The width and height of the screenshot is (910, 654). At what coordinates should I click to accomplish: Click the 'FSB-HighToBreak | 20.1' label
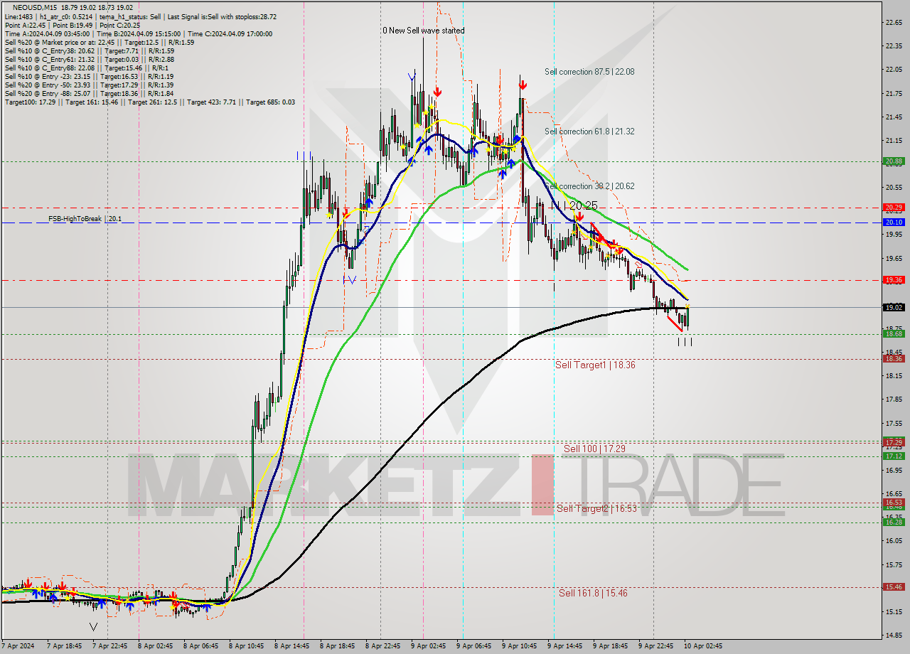(x=85, y=219)
